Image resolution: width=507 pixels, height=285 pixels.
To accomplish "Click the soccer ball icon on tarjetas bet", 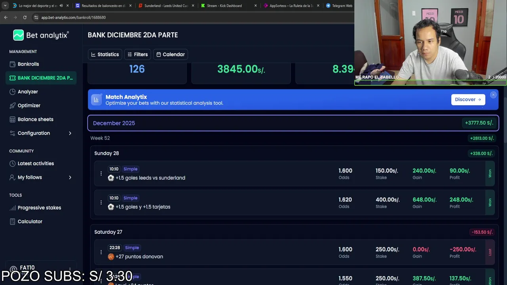I will [111, 207].
